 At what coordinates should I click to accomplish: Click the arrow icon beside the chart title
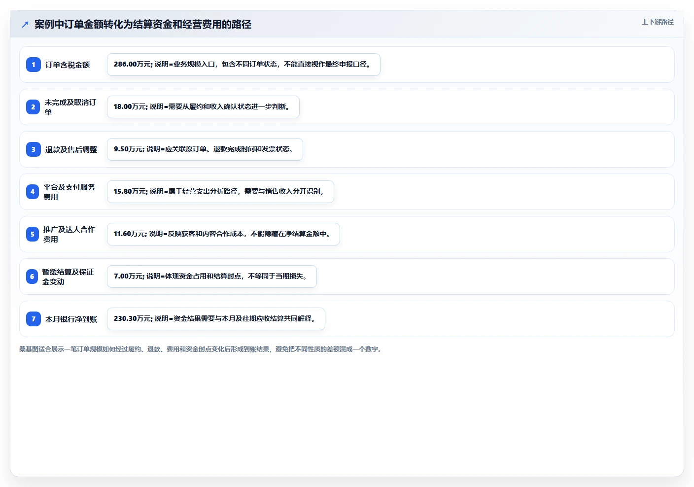25,24
